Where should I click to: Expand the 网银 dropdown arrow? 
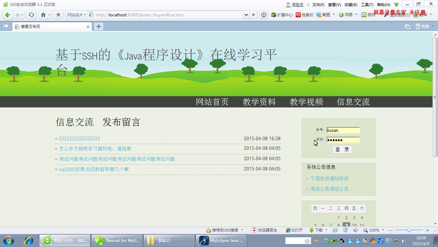356,15
